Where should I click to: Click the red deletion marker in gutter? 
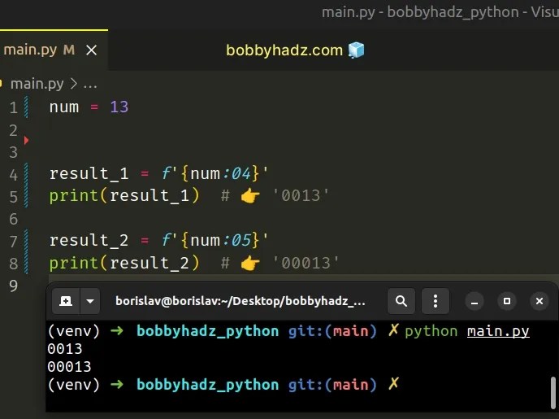click(26, 140)
